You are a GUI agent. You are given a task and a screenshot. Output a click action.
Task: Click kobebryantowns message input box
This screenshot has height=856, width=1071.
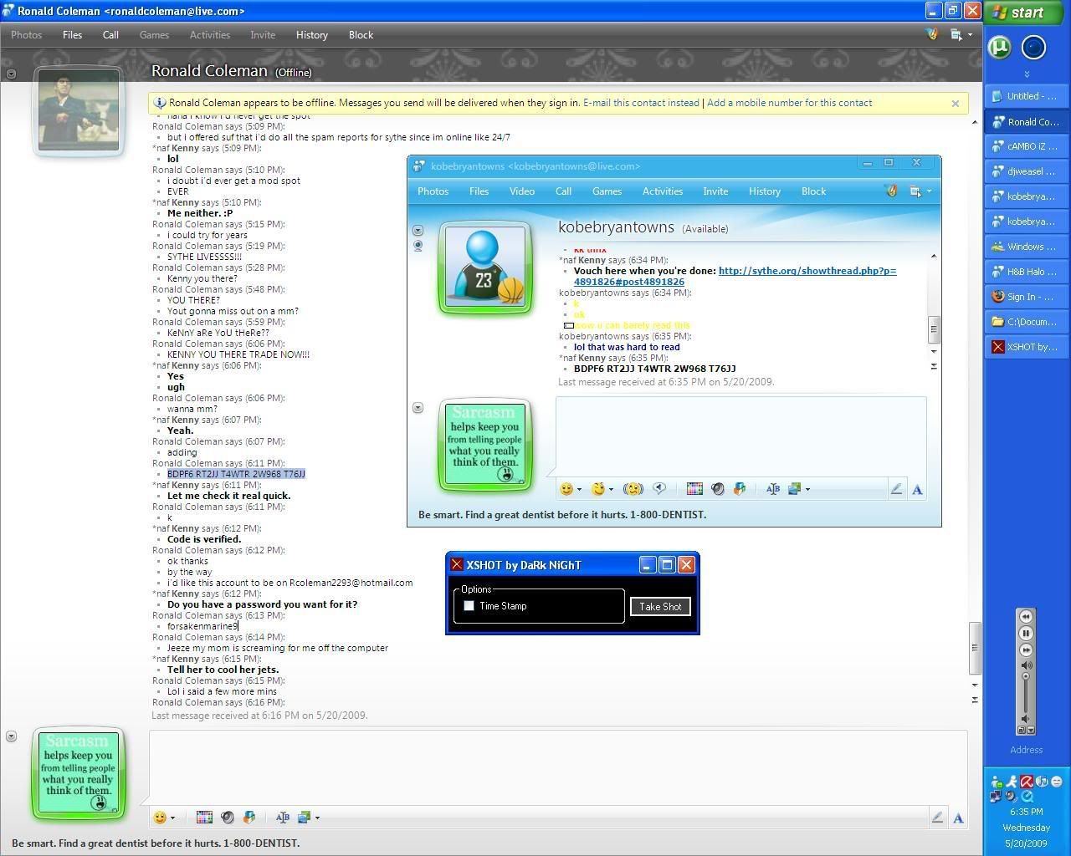click(x=740, y=436)
